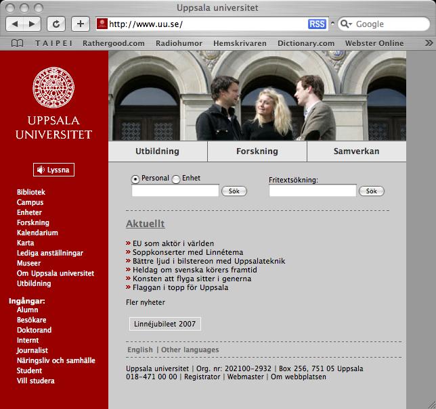
Task: Open news item EU som aktör i världen
Action: point(173,243)
